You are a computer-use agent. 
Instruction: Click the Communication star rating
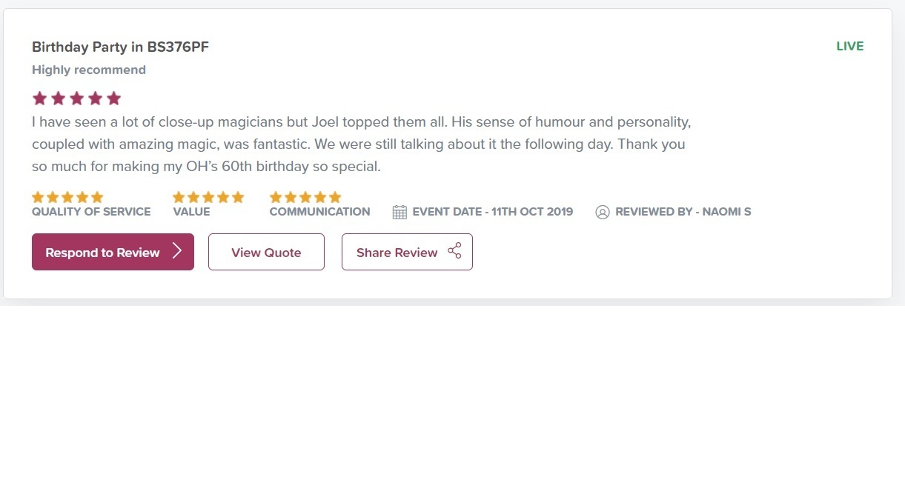click(x=305, y=197)
